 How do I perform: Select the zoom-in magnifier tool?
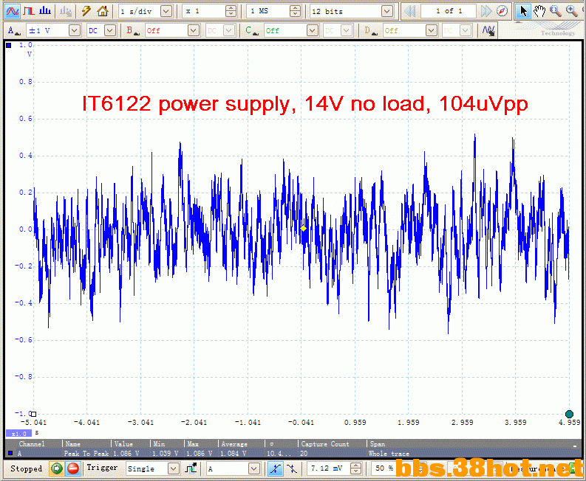click(x=572, y=12)
